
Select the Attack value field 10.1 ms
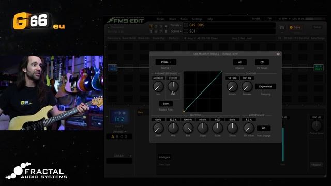[232, 78]
